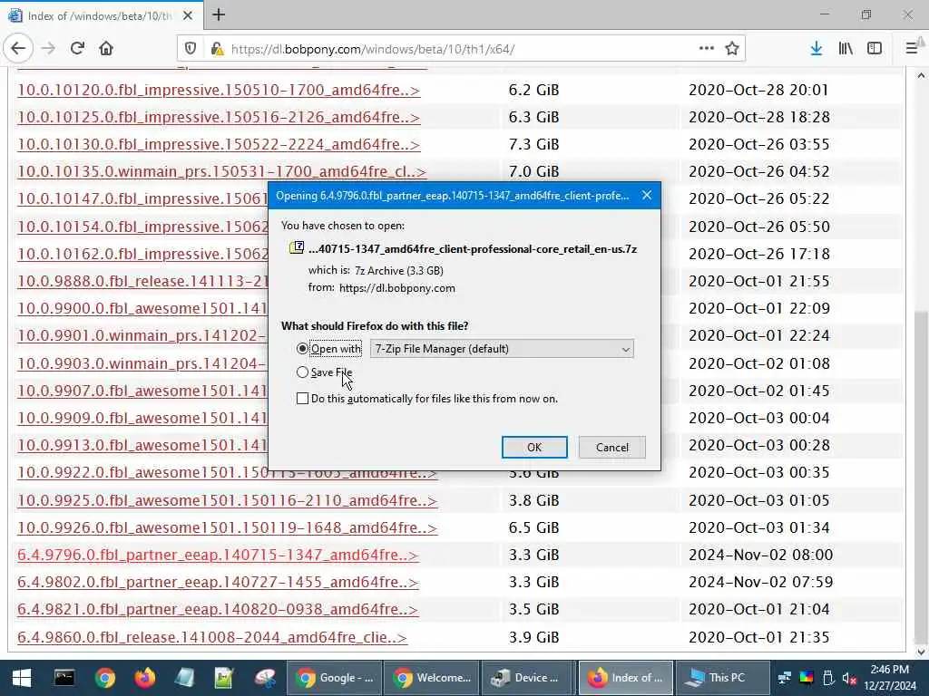Click the 7z file icon in the dialog
Screen dimensions: 929x696
coord(297,248)
